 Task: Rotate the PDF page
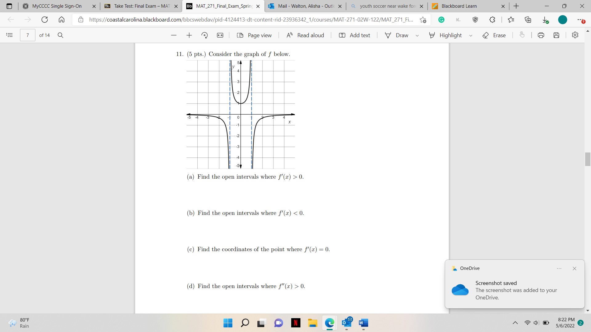point(205,35)
